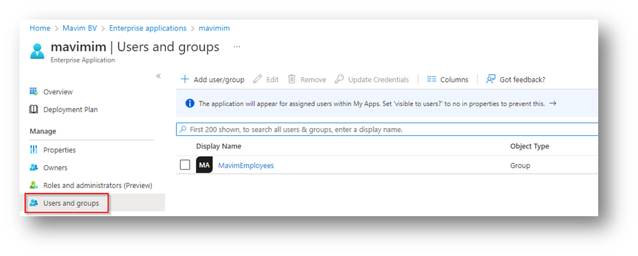
Task: Click the Group object type cell
Action: [520, 165]
